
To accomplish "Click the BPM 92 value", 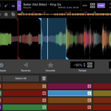I will [62, 7].
